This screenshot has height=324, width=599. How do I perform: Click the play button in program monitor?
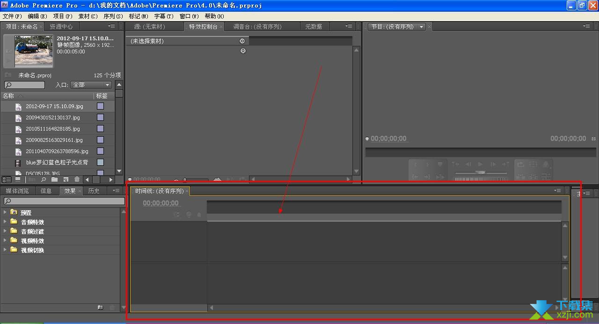tap(480, 164)
